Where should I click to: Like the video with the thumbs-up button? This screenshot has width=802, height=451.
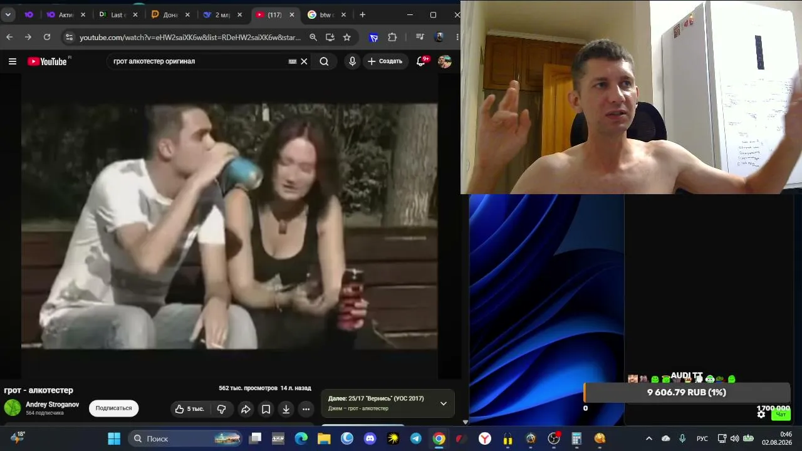click(x=189, y=409)
